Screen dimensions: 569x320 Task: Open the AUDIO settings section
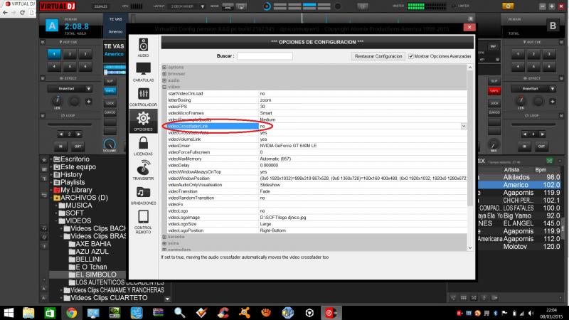point(143,48)
